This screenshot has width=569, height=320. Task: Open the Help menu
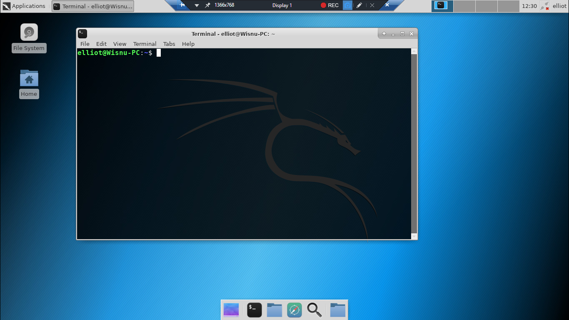point(188,44)
